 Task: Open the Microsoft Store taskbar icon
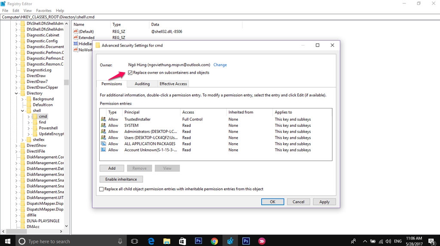pos(182,241)
